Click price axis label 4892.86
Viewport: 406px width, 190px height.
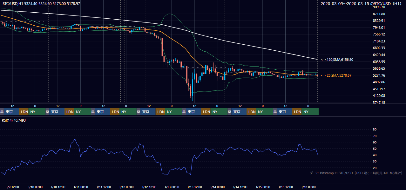(x=379, y=82)
